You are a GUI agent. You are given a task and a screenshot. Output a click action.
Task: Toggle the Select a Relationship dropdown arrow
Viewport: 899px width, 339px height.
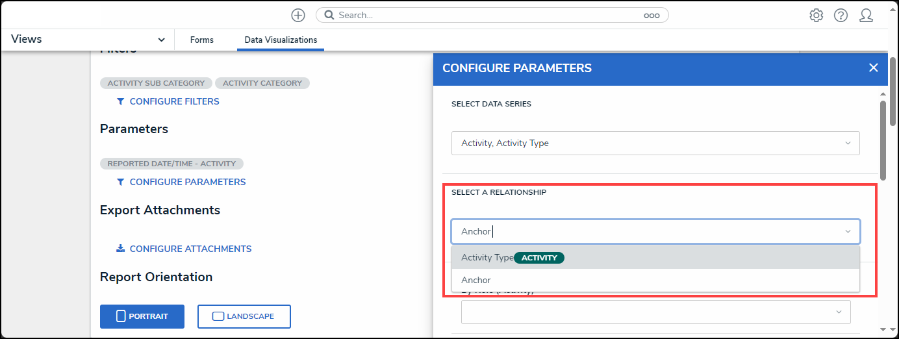[847, 231]
